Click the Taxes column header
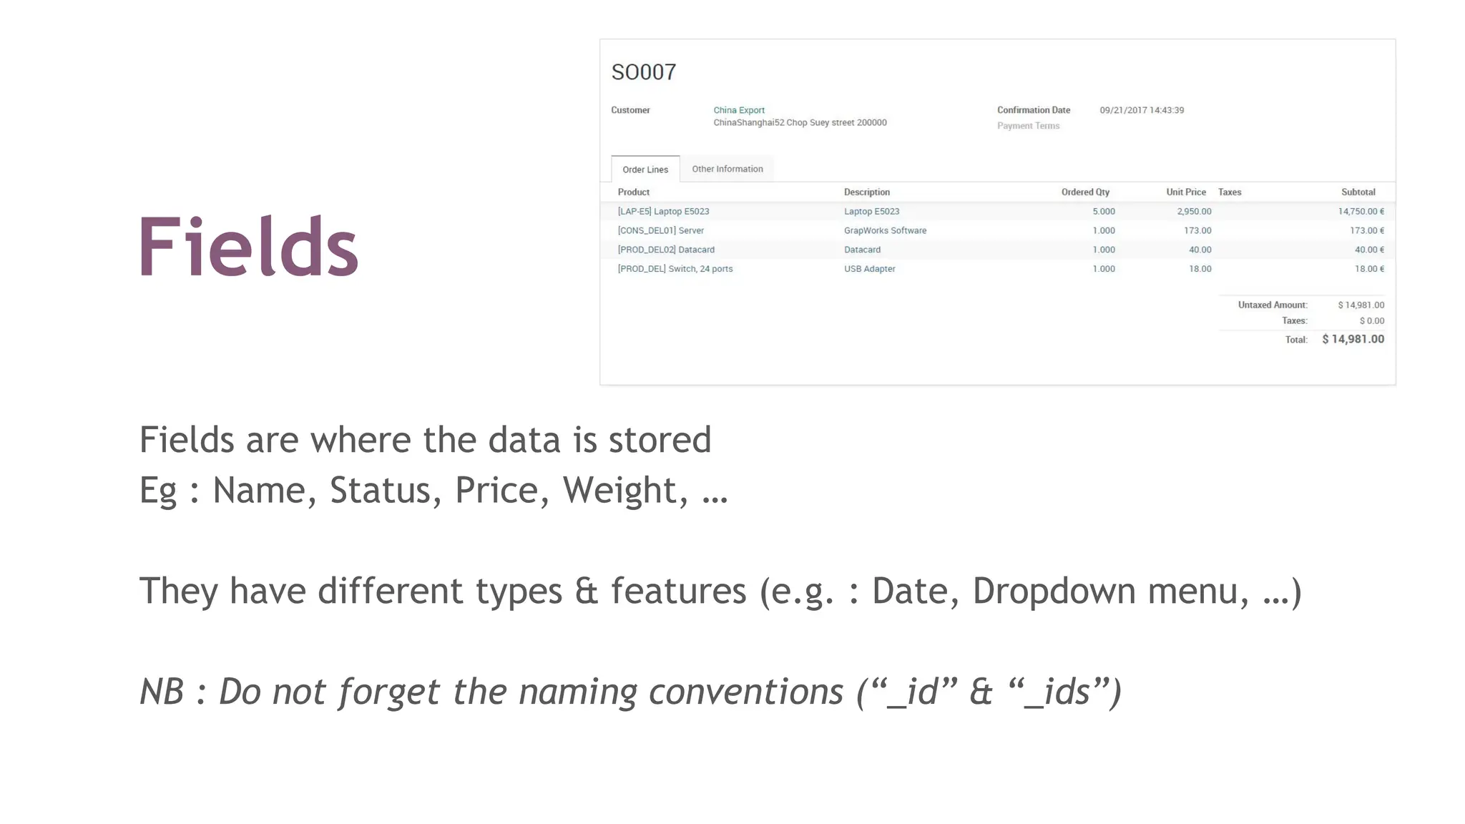The image size is (1465, 824). [x=1229, y=192]
